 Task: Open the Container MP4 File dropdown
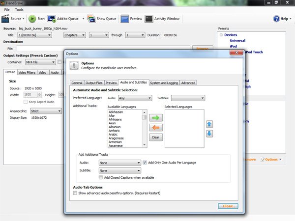coord(40,62)
